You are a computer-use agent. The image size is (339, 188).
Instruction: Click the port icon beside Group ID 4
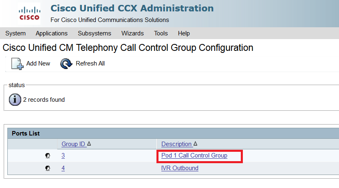(48, 168)
